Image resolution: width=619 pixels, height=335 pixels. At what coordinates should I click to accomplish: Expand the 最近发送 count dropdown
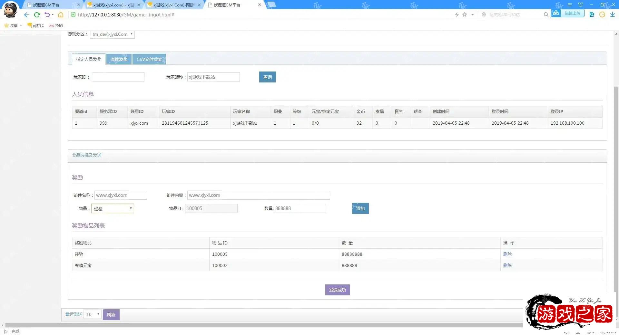point(93,314)
